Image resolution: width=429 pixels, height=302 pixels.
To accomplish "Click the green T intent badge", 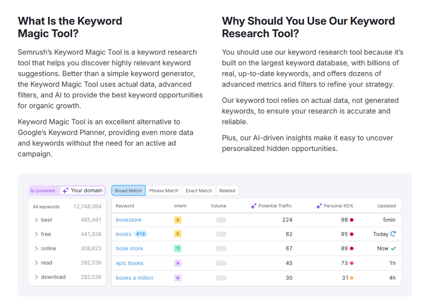I will [178, 248].
